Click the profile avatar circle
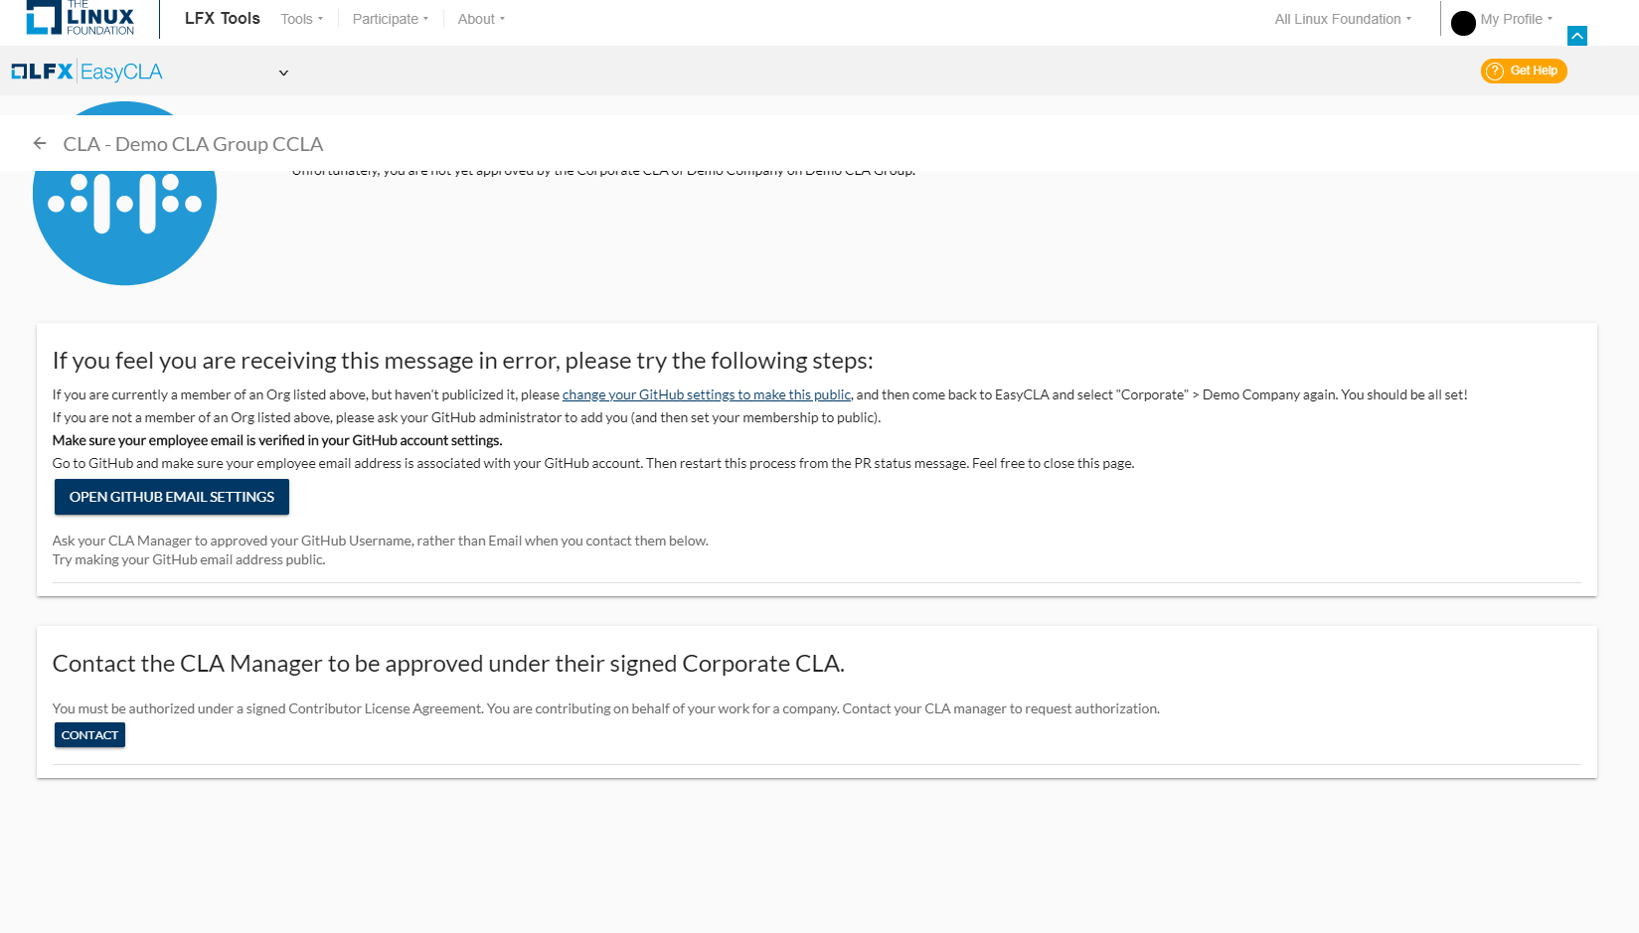Viewport: 1639px width, 933px height. pyautogui.click(x=1463, y=23)
